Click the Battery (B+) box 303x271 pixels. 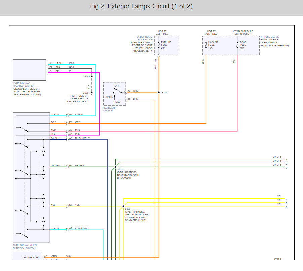coord(28,257)
